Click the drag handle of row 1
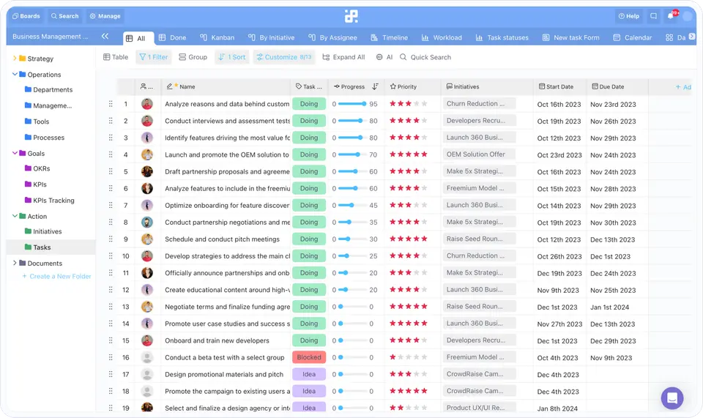Viewport: 703px width, 418px height. pos(111,104)
